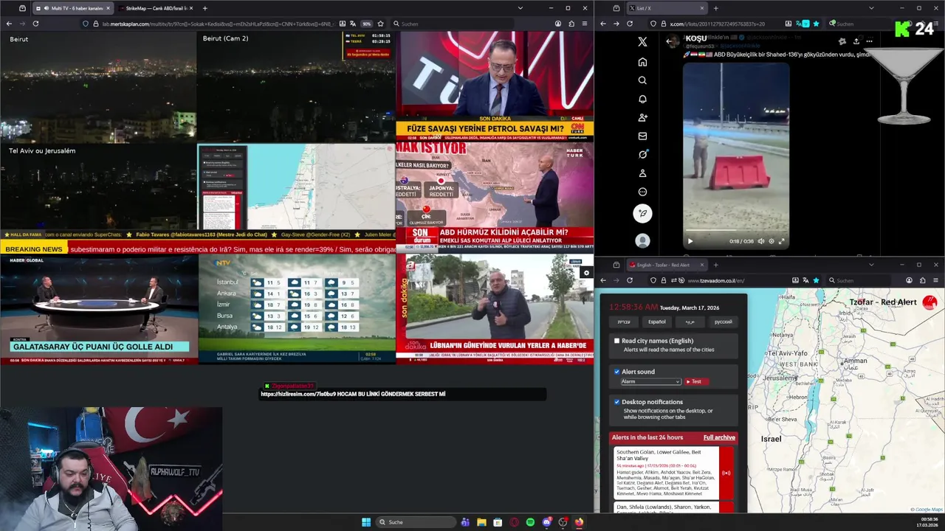The image size is (945, 531).
Task: Click the NTV weather stream tile
Action: click(x=297, y=309)
